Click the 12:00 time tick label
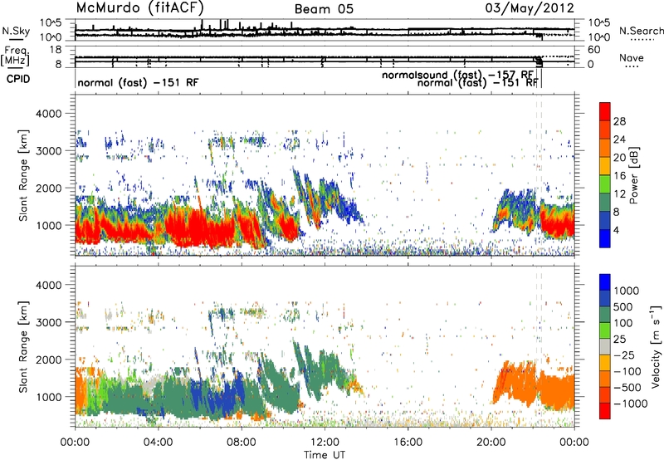This screenshot has height=460, width=664. tap(325, 442)
